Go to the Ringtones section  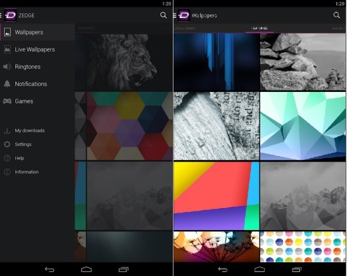(37, 67)
